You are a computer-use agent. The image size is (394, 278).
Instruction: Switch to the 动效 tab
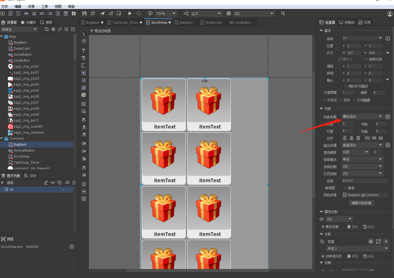[x=30, y=176]
